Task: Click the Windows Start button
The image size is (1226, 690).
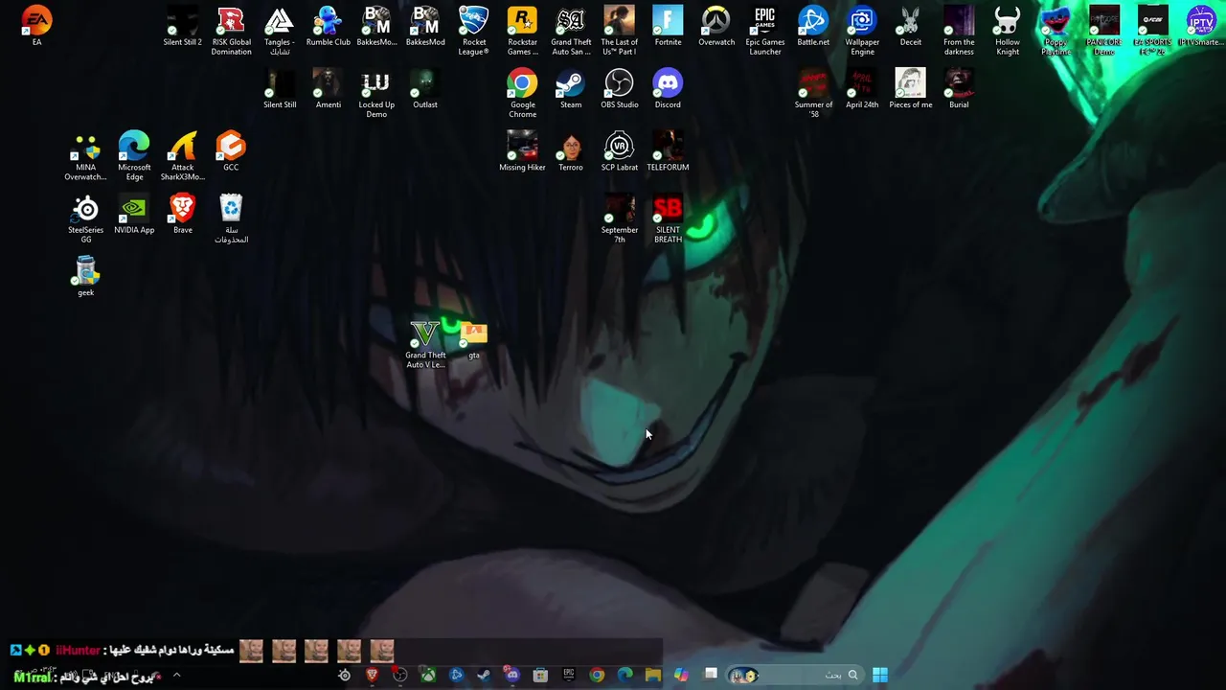Action: point(879,676)
